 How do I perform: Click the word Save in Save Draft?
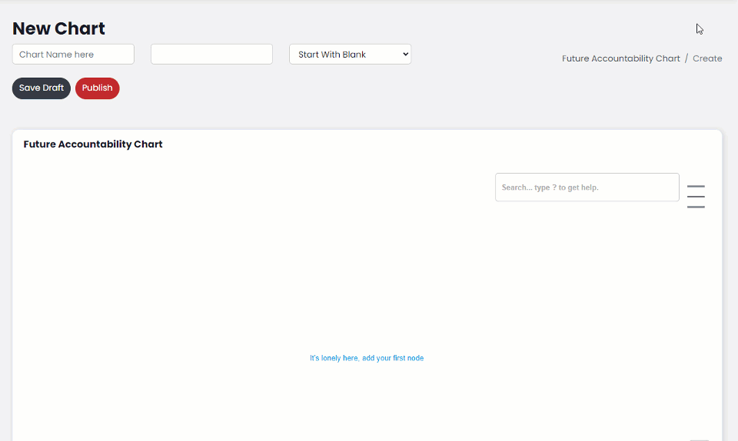click(29, 88)
